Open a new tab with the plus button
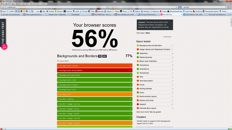Image resolution: width=232 pixels, height=130 pixels. point(230,14)
